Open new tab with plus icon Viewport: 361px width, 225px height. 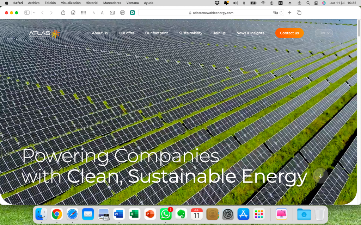289,13
